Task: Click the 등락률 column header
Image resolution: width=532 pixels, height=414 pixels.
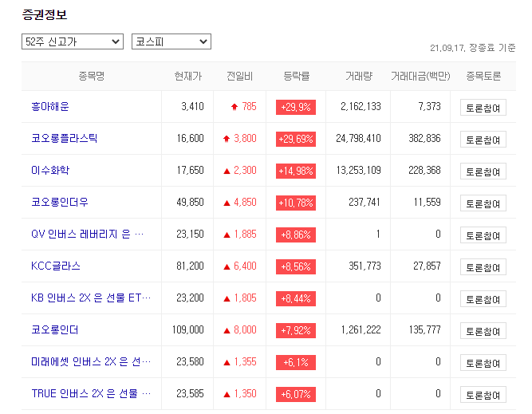Action: (x=296, y=76)
